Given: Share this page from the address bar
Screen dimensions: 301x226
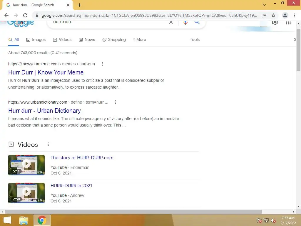Looking at the screenshot, I should point(264,15).
